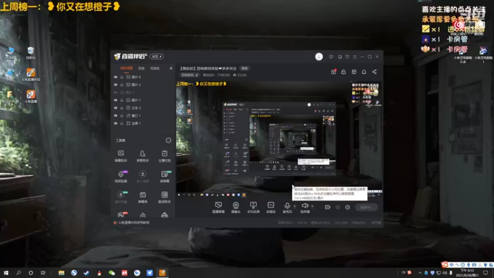Expand microphone options arrow

[295, 206]
